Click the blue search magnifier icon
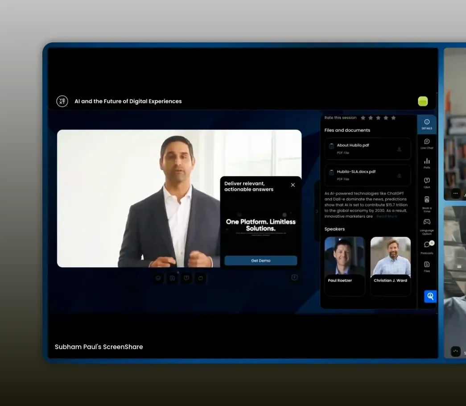 coord(429,296)
